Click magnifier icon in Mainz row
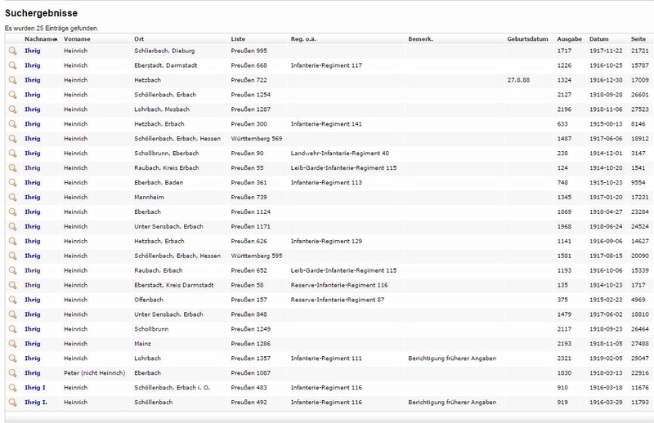This screenshot has height=423, width=654. (x=12, y=344)
